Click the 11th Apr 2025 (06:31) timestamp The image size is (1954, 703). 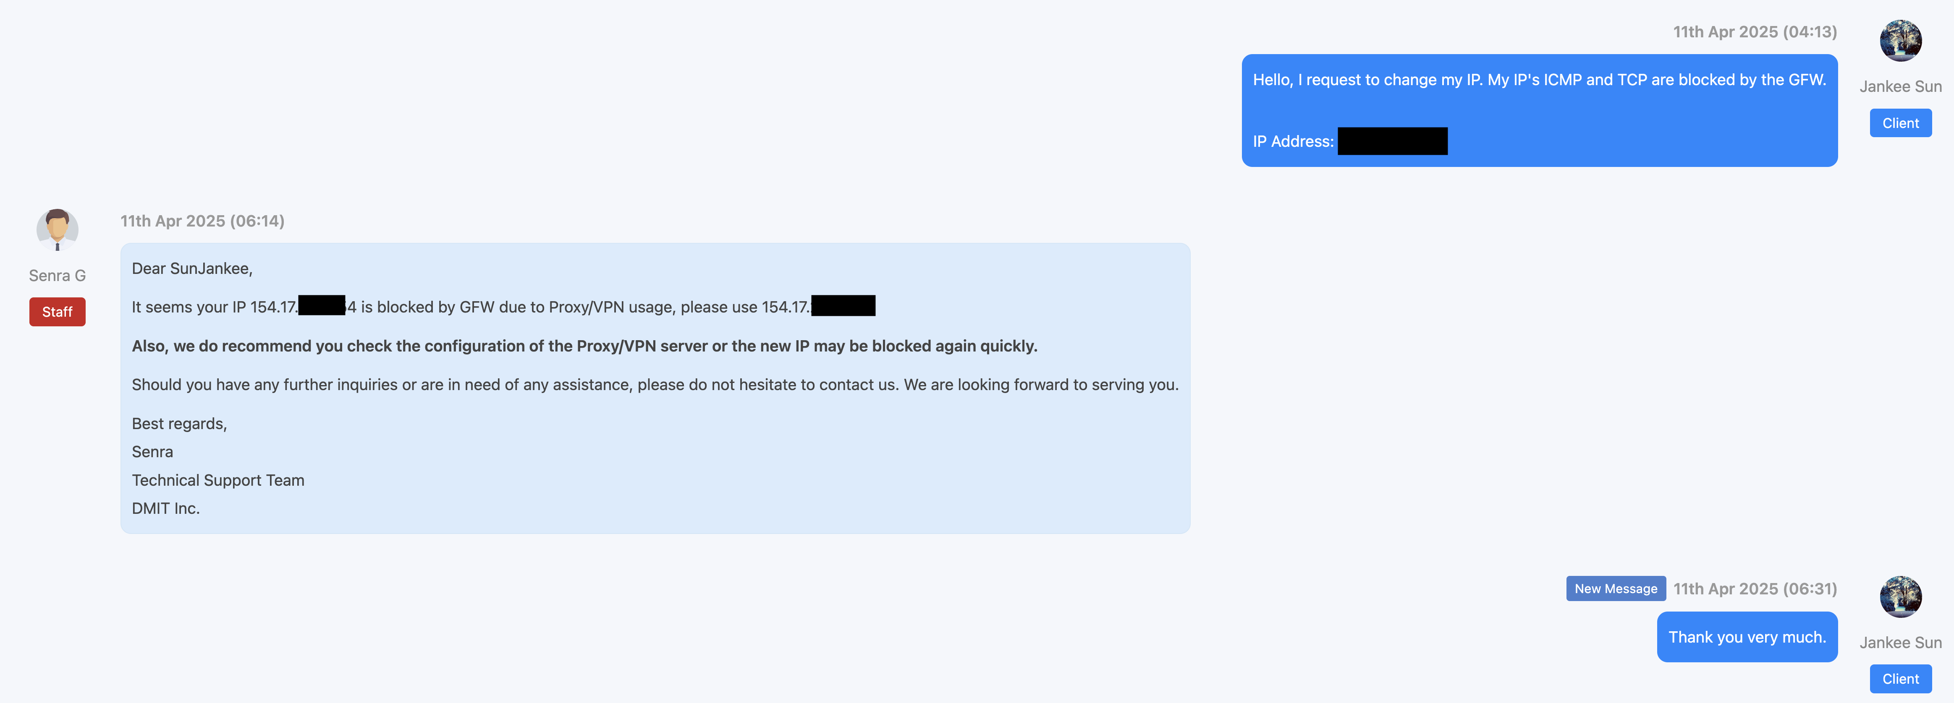[x=1755, y=588]
